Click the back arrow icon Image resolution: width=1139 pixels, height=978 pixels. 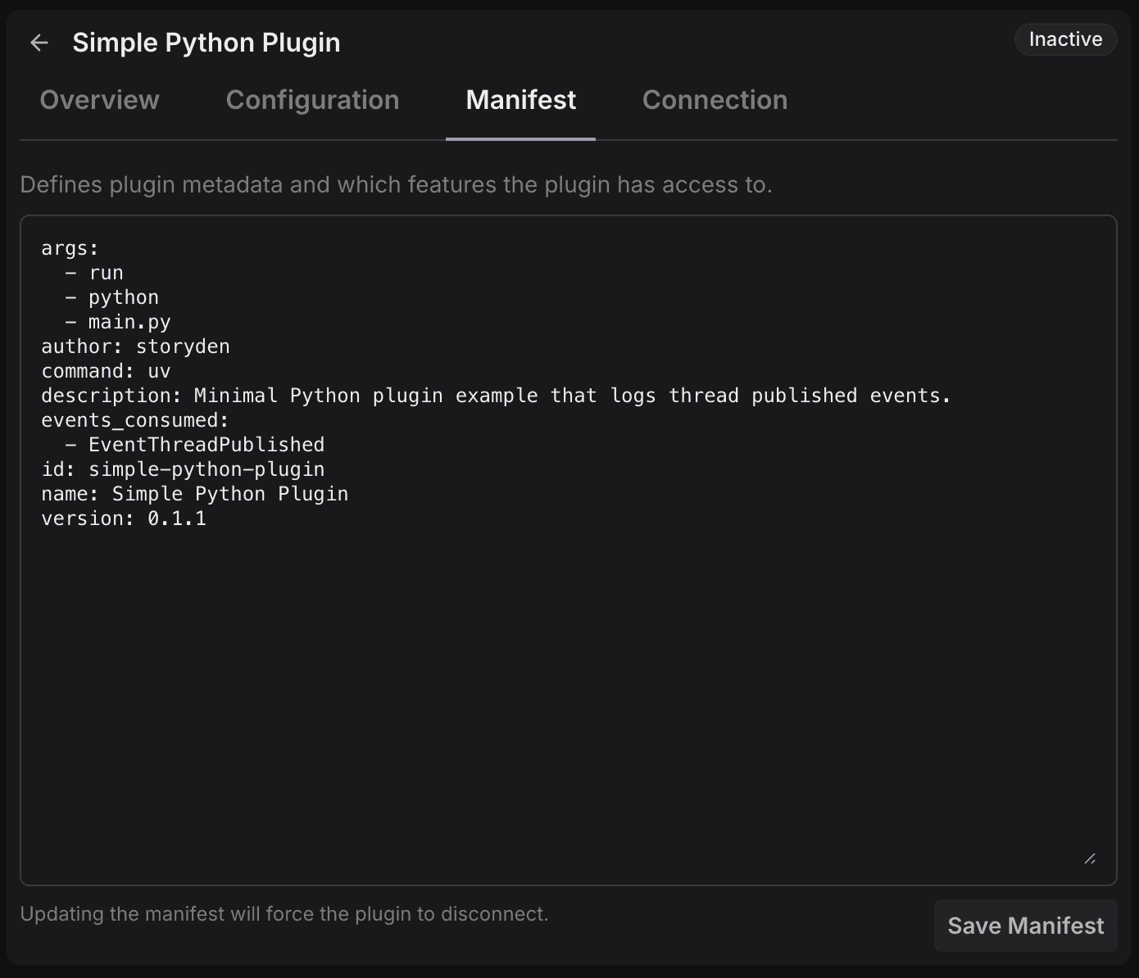click(x=39, y=43)
